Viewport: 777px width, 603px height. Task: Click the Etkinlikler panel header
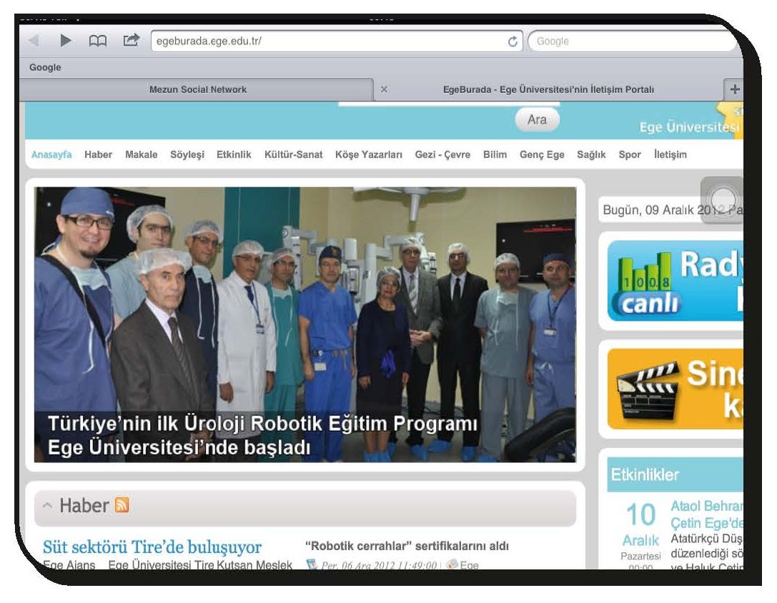(x=675, y=474)
